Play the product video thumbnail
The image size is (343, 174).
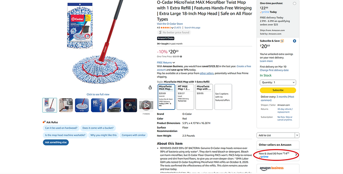coord(146,105)
